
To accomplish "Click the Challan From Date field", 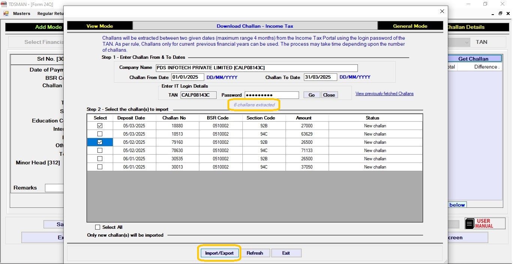I will pos(187,77).
